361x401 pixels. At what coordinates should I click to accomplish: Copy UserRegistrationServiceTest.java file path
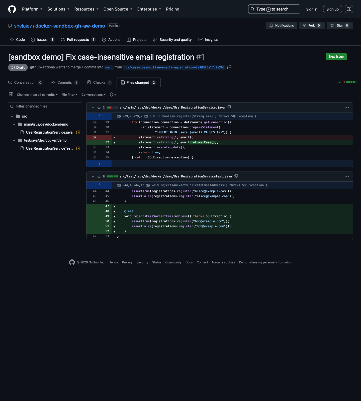click(236, 176)
